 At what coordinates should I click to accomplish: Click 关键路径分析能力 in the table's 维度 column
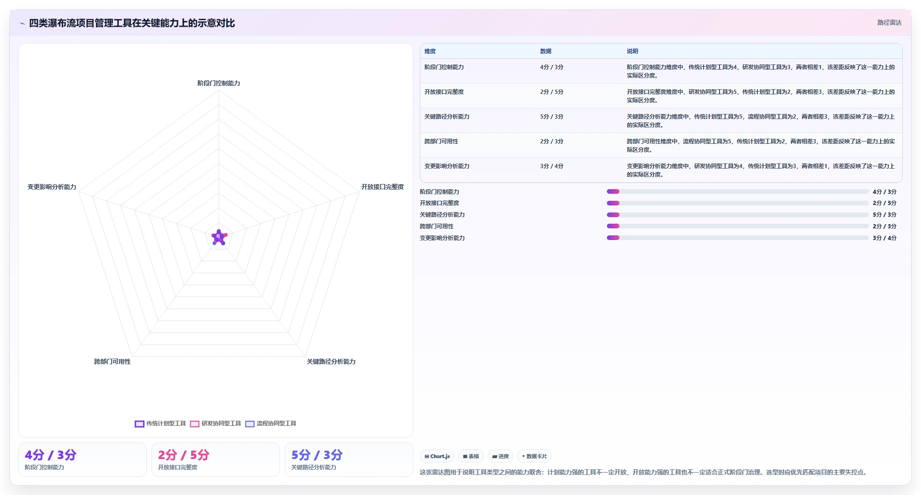[447, 117]
